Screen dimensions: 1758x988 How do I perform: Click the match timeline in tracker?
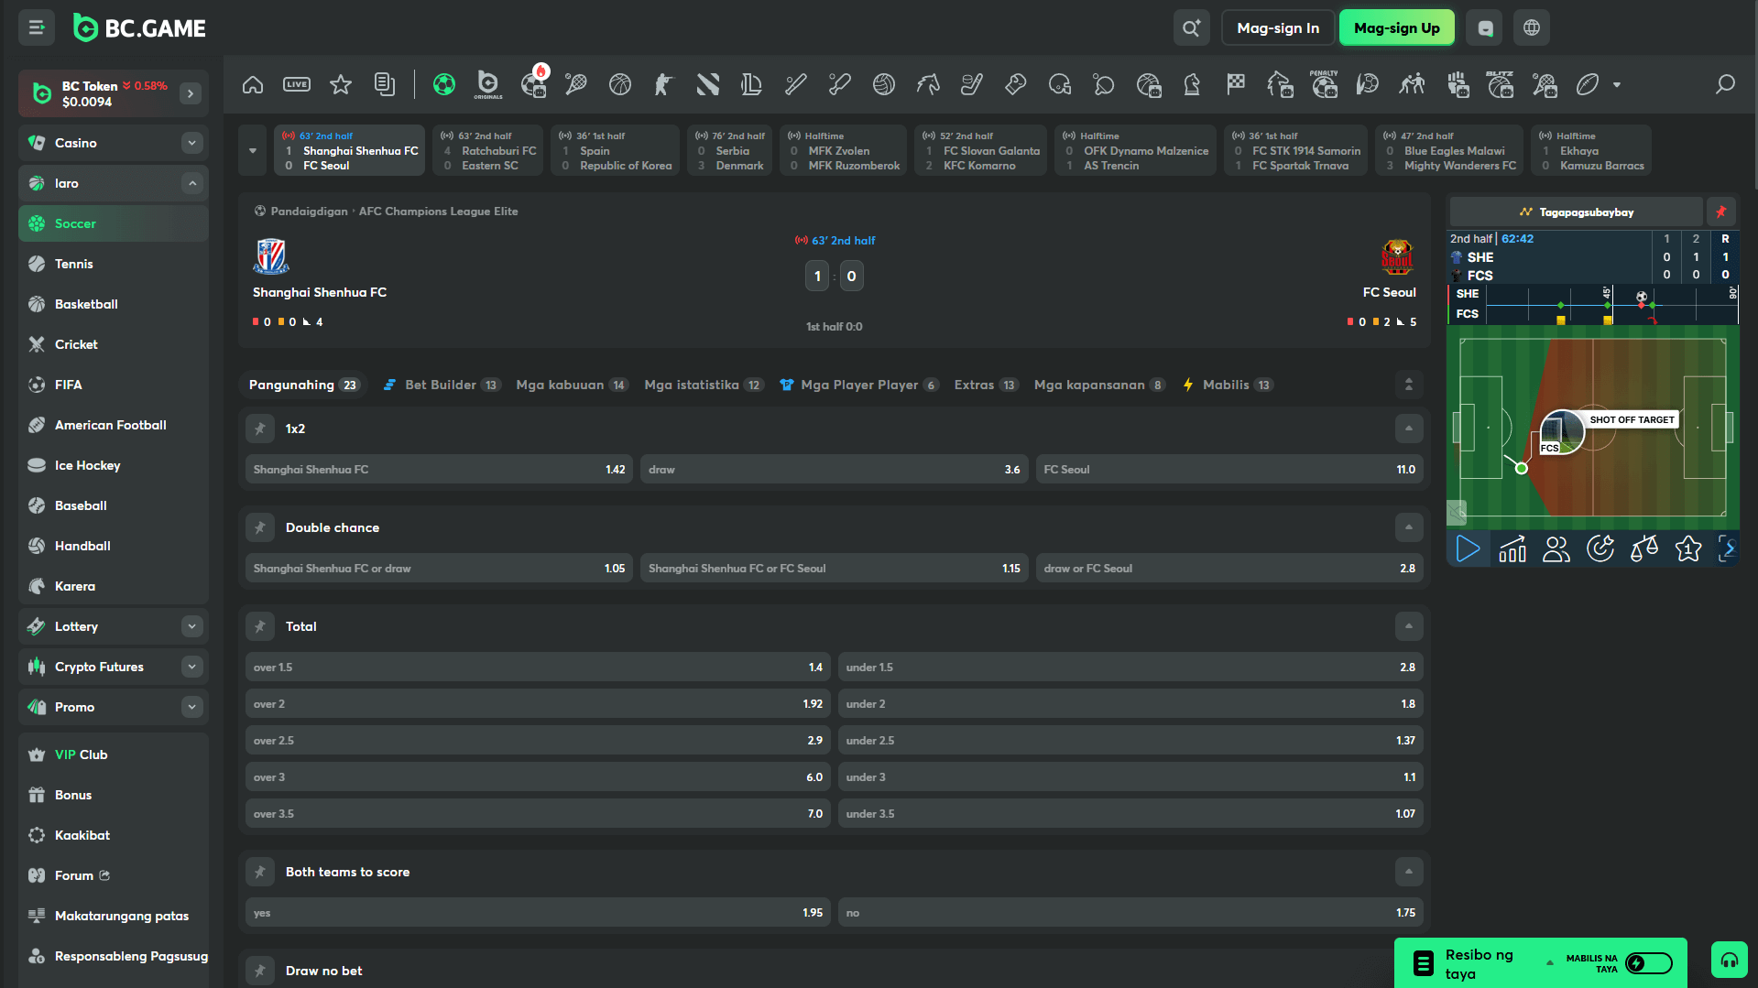click(x=1592, y=304)
